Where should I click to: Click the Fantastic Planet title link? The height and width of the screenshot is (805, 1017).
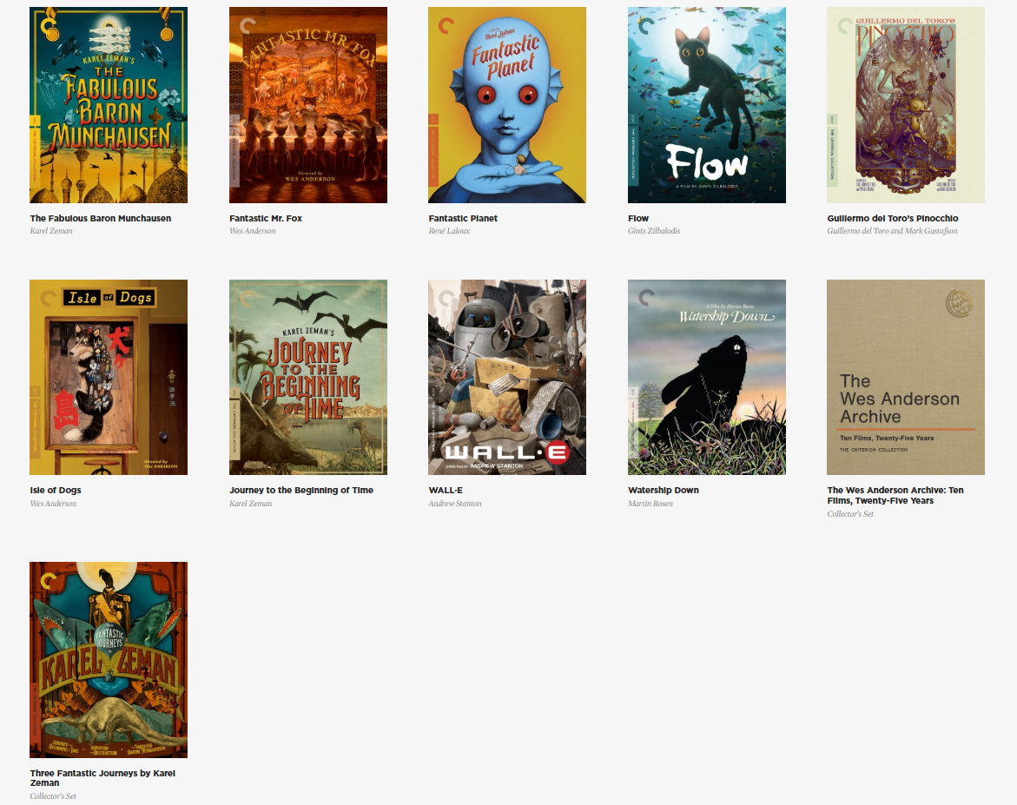[x=463, y=219]
